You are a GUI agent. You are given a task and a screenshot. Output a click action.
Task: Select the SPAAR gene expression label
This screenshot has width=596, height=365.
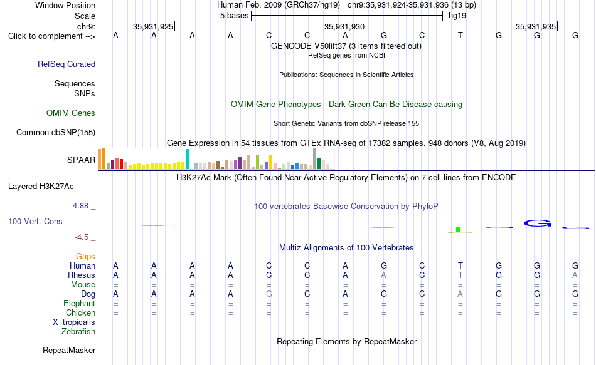(x=81, y=160)
